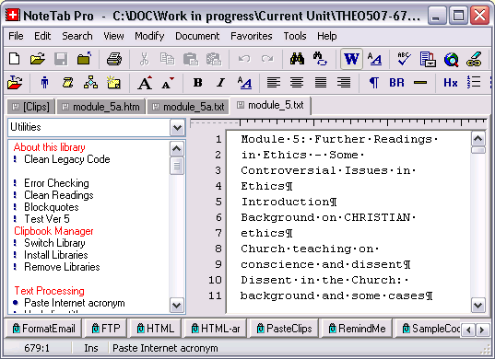The height and width of the screenshot is (359, 495).
Task: Run spell check with ABC checkmark icon
Action: [404, 59]
